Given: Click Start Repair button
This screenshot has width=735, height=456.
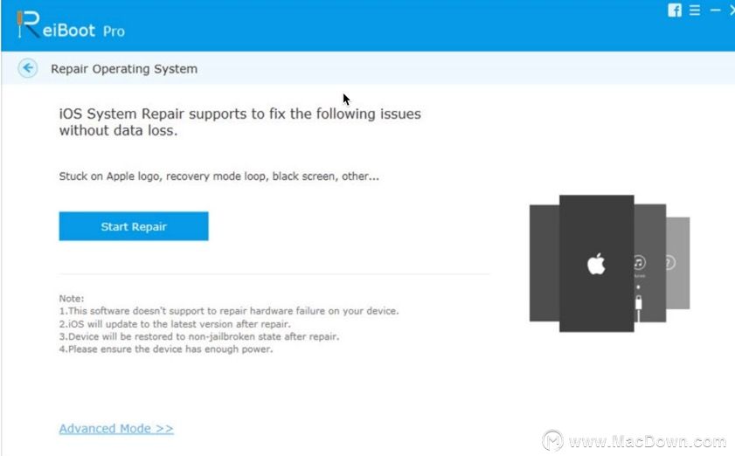Looking at the screenshot, I should [134, 226].
